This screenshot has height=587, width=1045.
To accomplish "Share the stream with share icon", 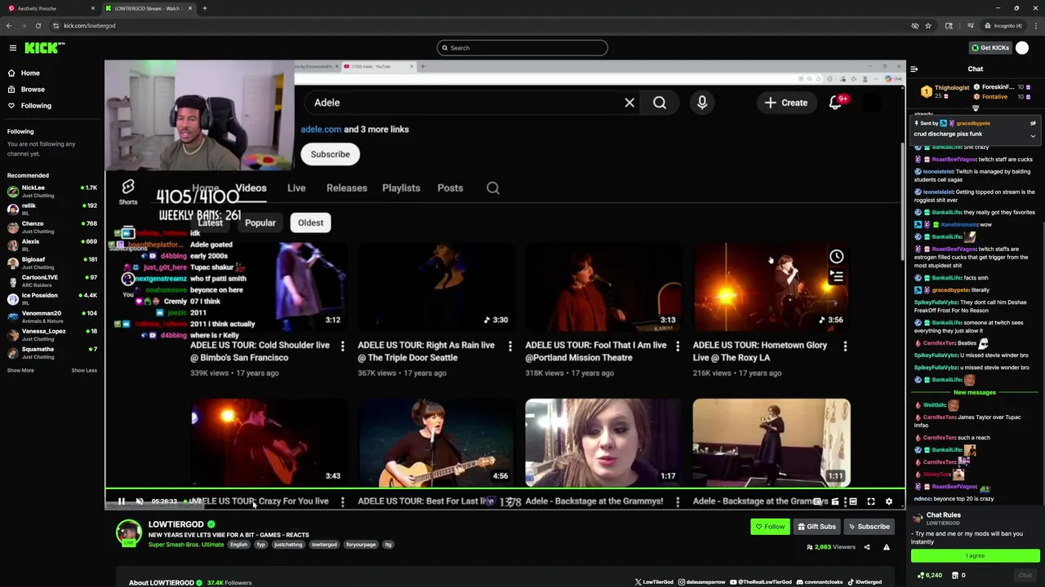I will coord(867,548).
